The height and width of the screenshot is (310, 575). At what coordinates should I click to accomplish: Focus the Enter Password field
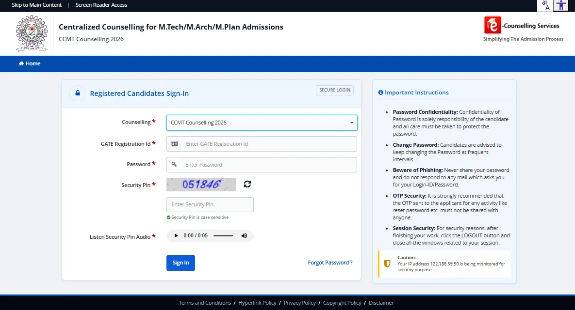(262, 165)
